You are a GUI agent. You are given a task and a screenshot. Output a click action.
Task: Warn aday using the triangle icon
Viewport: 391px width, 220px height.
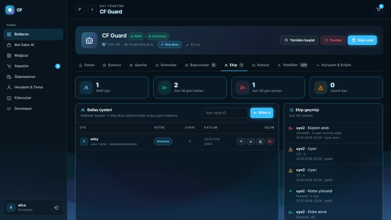click(x=260, y=142)
